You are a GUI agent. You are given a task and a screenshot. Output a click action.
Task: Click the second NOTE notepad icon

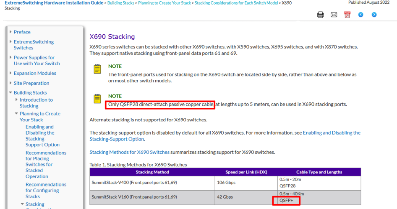tap(97, 99)
